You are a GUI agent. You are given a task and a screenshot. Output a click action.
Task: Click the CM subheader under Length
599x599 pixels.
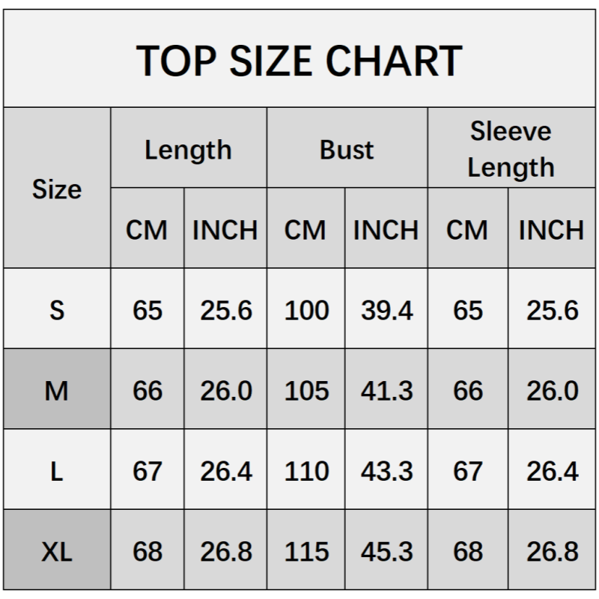click(x=147, y=230)
